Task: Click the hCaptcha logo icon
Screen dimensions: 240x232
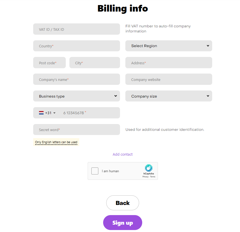Action: coord(149,168)
